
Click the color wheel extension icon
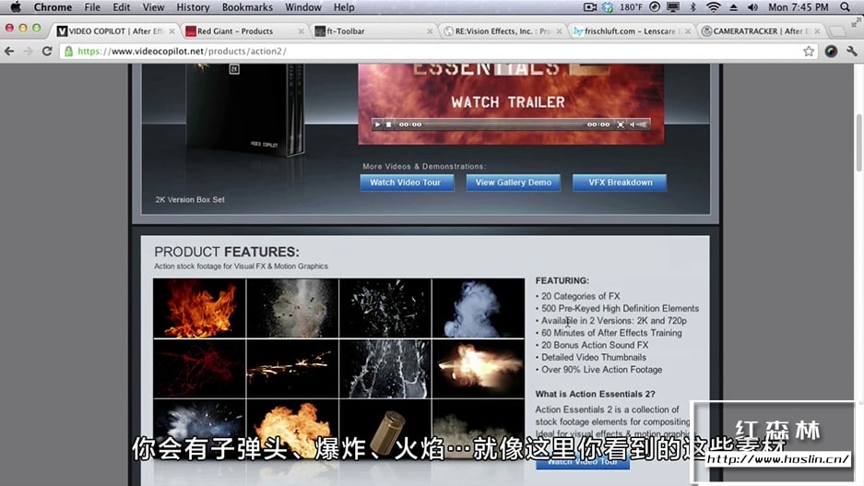click(x=831, y=52)
